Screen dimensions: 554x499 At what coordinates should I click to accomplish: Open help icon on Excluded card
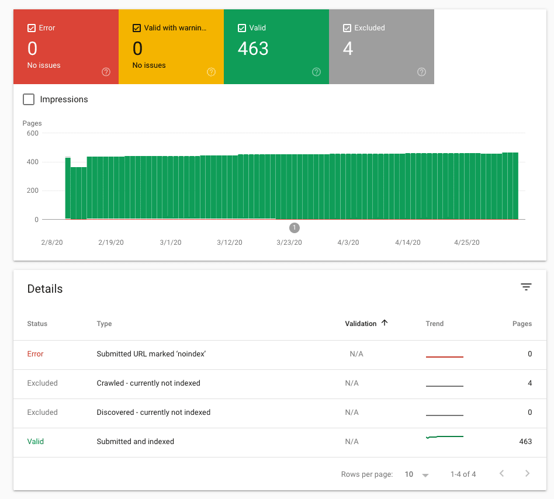[421, 72]
